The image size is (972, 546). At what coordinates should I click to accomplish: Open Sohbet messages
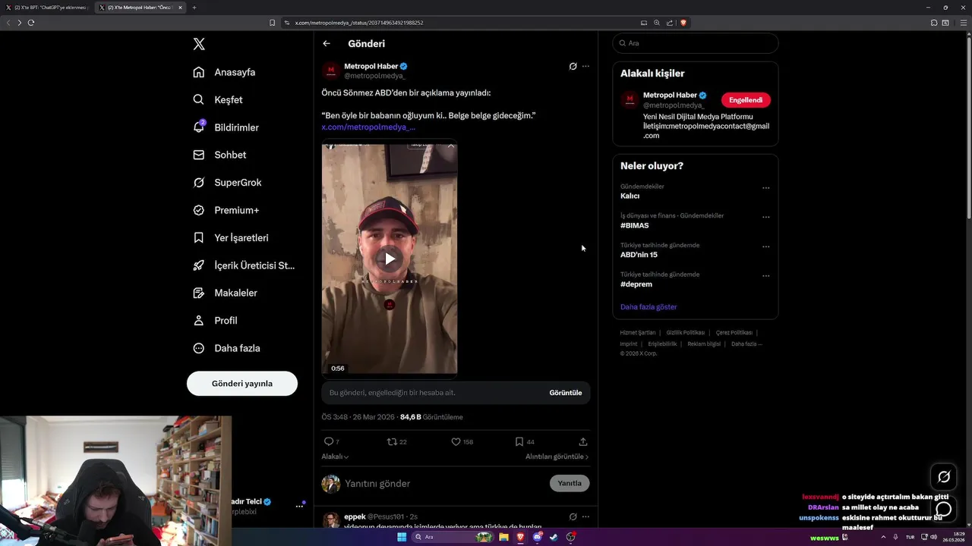pyautogui.click(x=219, y=155)
